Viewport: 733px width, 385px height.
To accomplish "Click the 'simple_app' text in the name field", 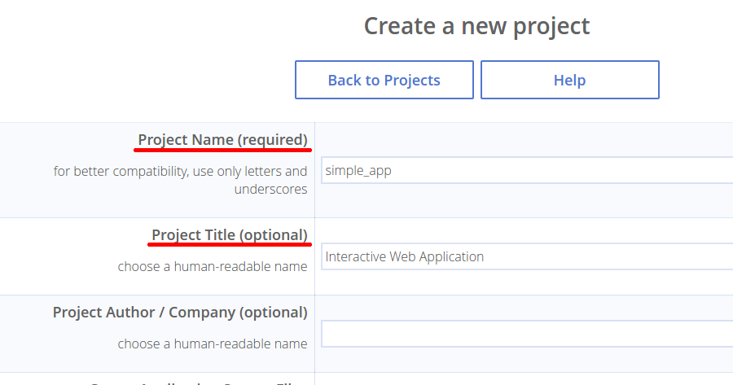I will pyautogui.click(x=358, y=171).
